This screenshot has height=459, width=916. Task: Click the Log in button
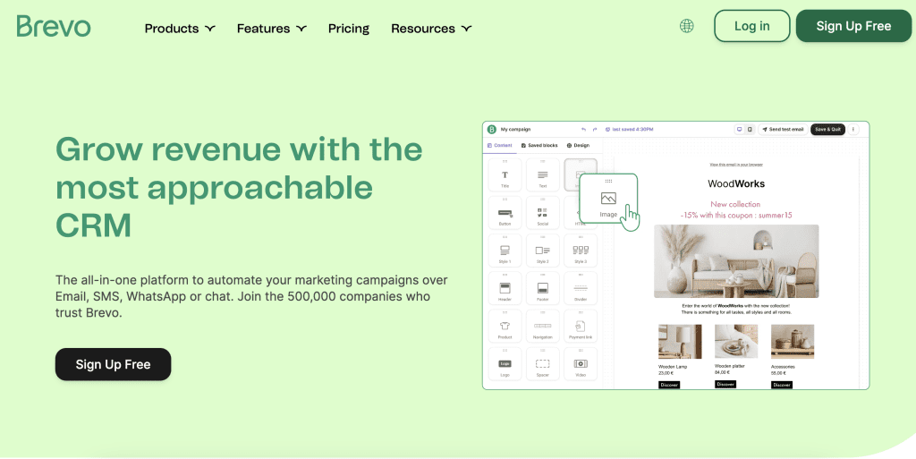pos(751,26)
